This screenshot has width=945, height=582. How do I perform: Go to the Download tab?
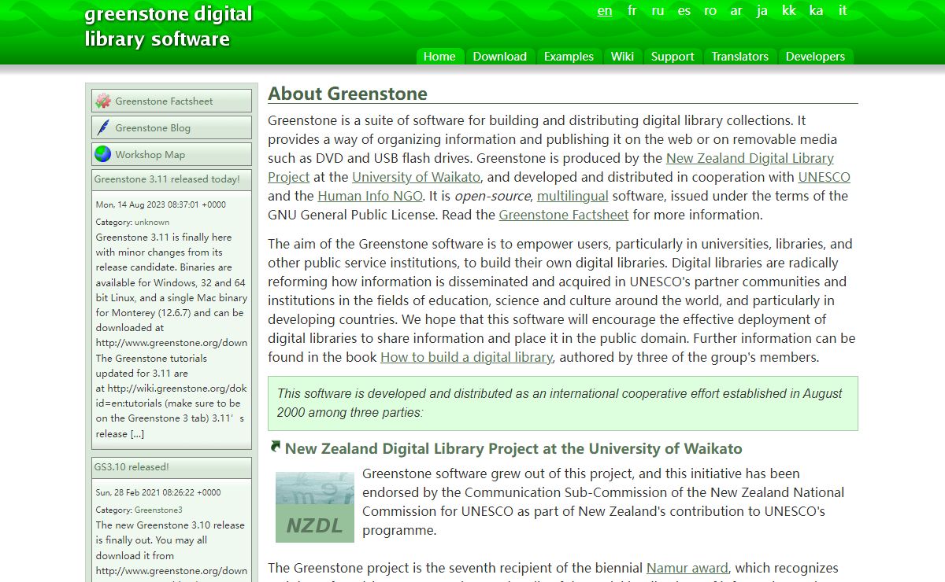click(x=500, y=57)
